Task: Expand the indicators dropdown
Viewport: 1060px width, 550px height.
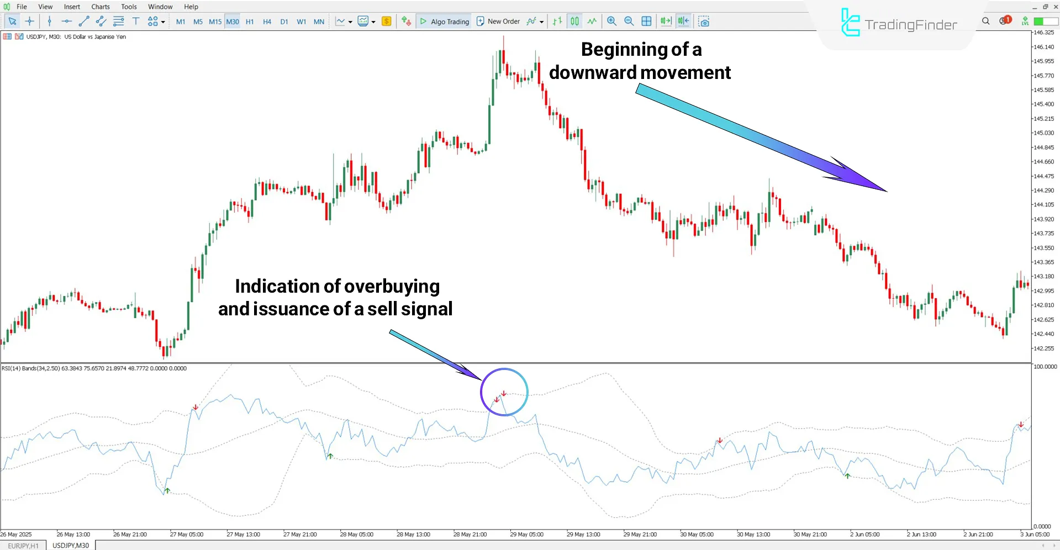Action: coord(373,21)
